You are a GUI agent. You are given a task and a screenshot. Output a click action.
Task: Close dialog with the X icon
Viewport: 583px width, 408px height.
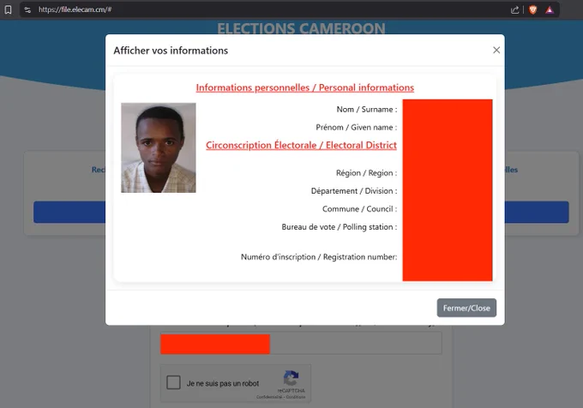[x=496, y=51]
